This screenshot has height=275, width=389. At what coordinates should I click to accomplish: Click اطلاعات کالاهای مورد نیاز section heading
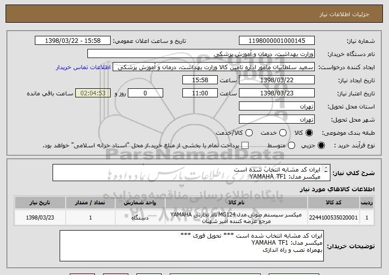[337, 189]
